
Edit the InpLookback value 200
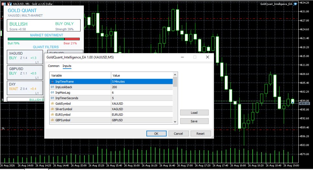[142, 87]
